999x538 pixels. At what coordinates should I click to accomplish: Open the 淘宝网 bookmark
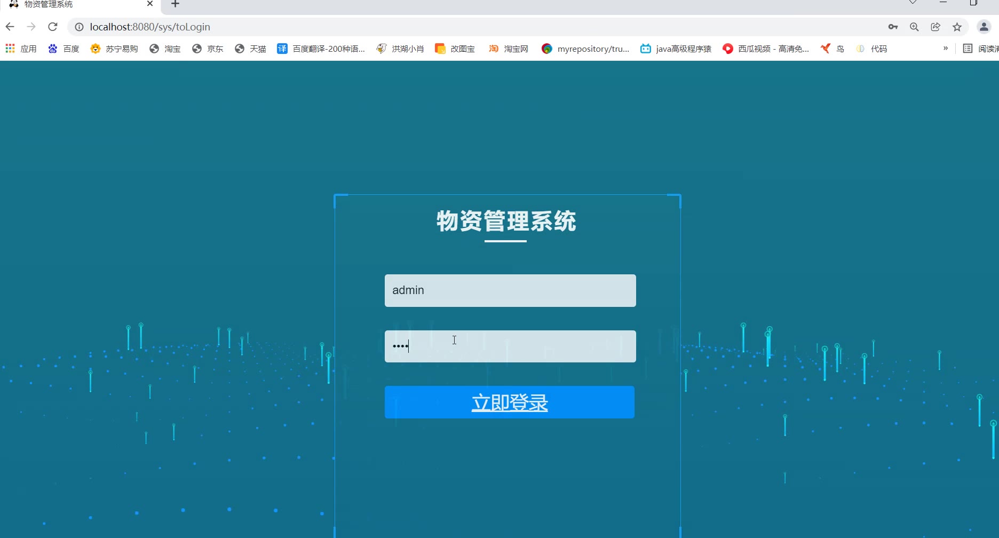point(509,49)
